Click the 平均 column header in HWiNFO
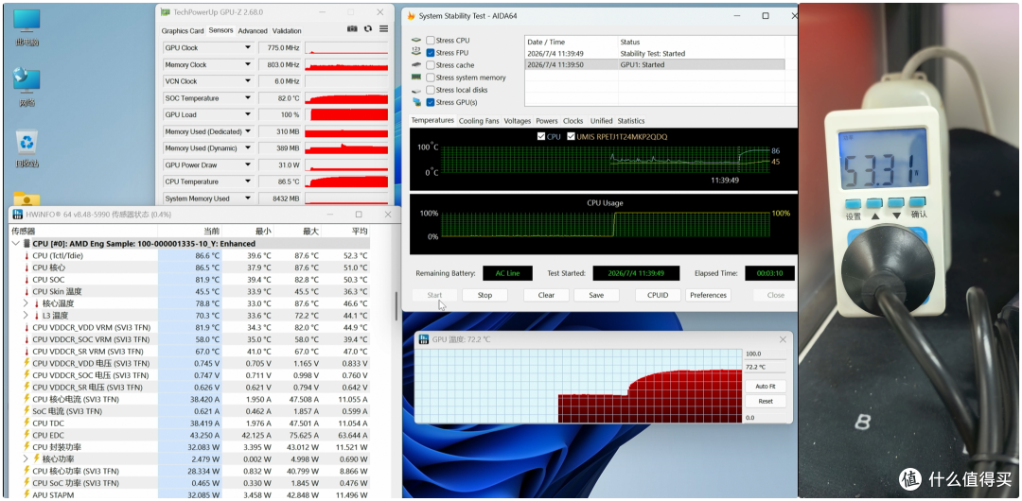 click(x=345, y=231)
